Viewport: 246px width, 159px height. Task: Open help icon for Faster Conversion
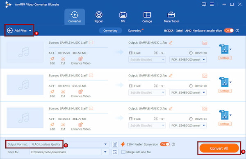coord(173,144)
